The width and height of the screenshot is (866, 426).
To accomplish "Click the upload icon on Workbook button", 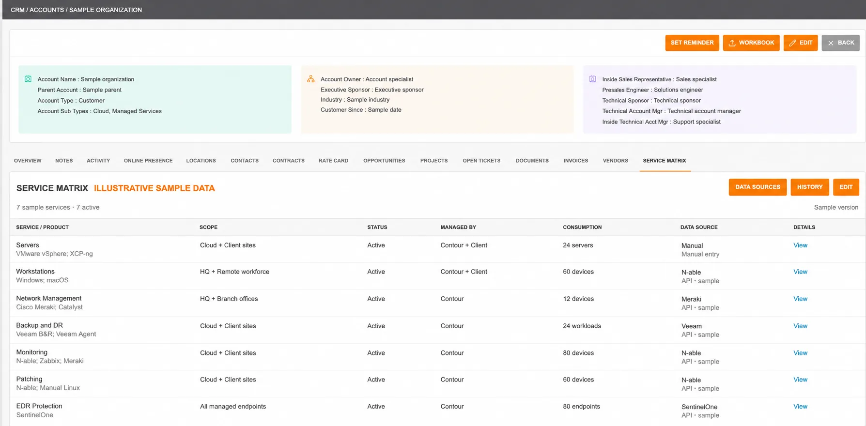I will tap(732, 43).
